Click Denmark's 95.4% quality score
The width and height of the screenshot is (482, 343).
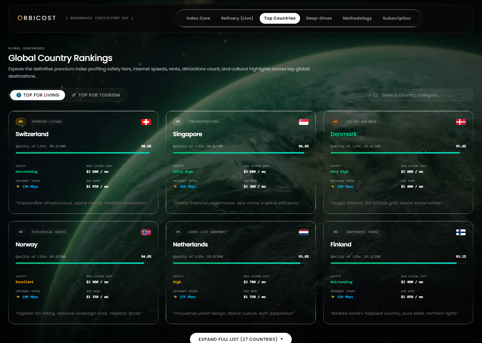tap(461, 146)
